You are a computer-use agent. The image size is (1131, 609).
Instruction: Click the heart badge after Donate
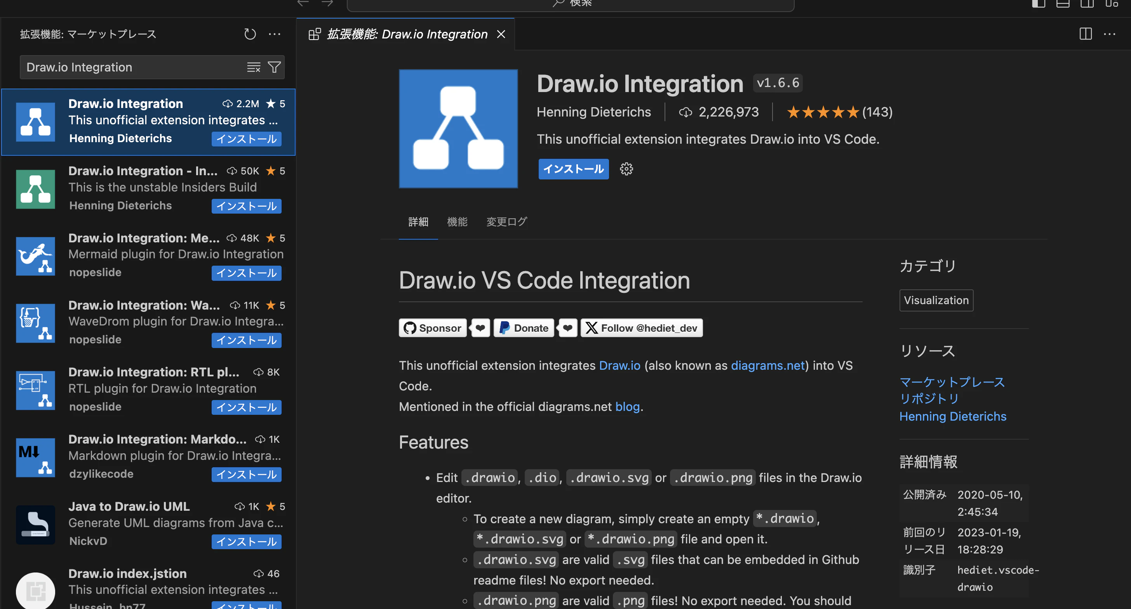(568, 328)
